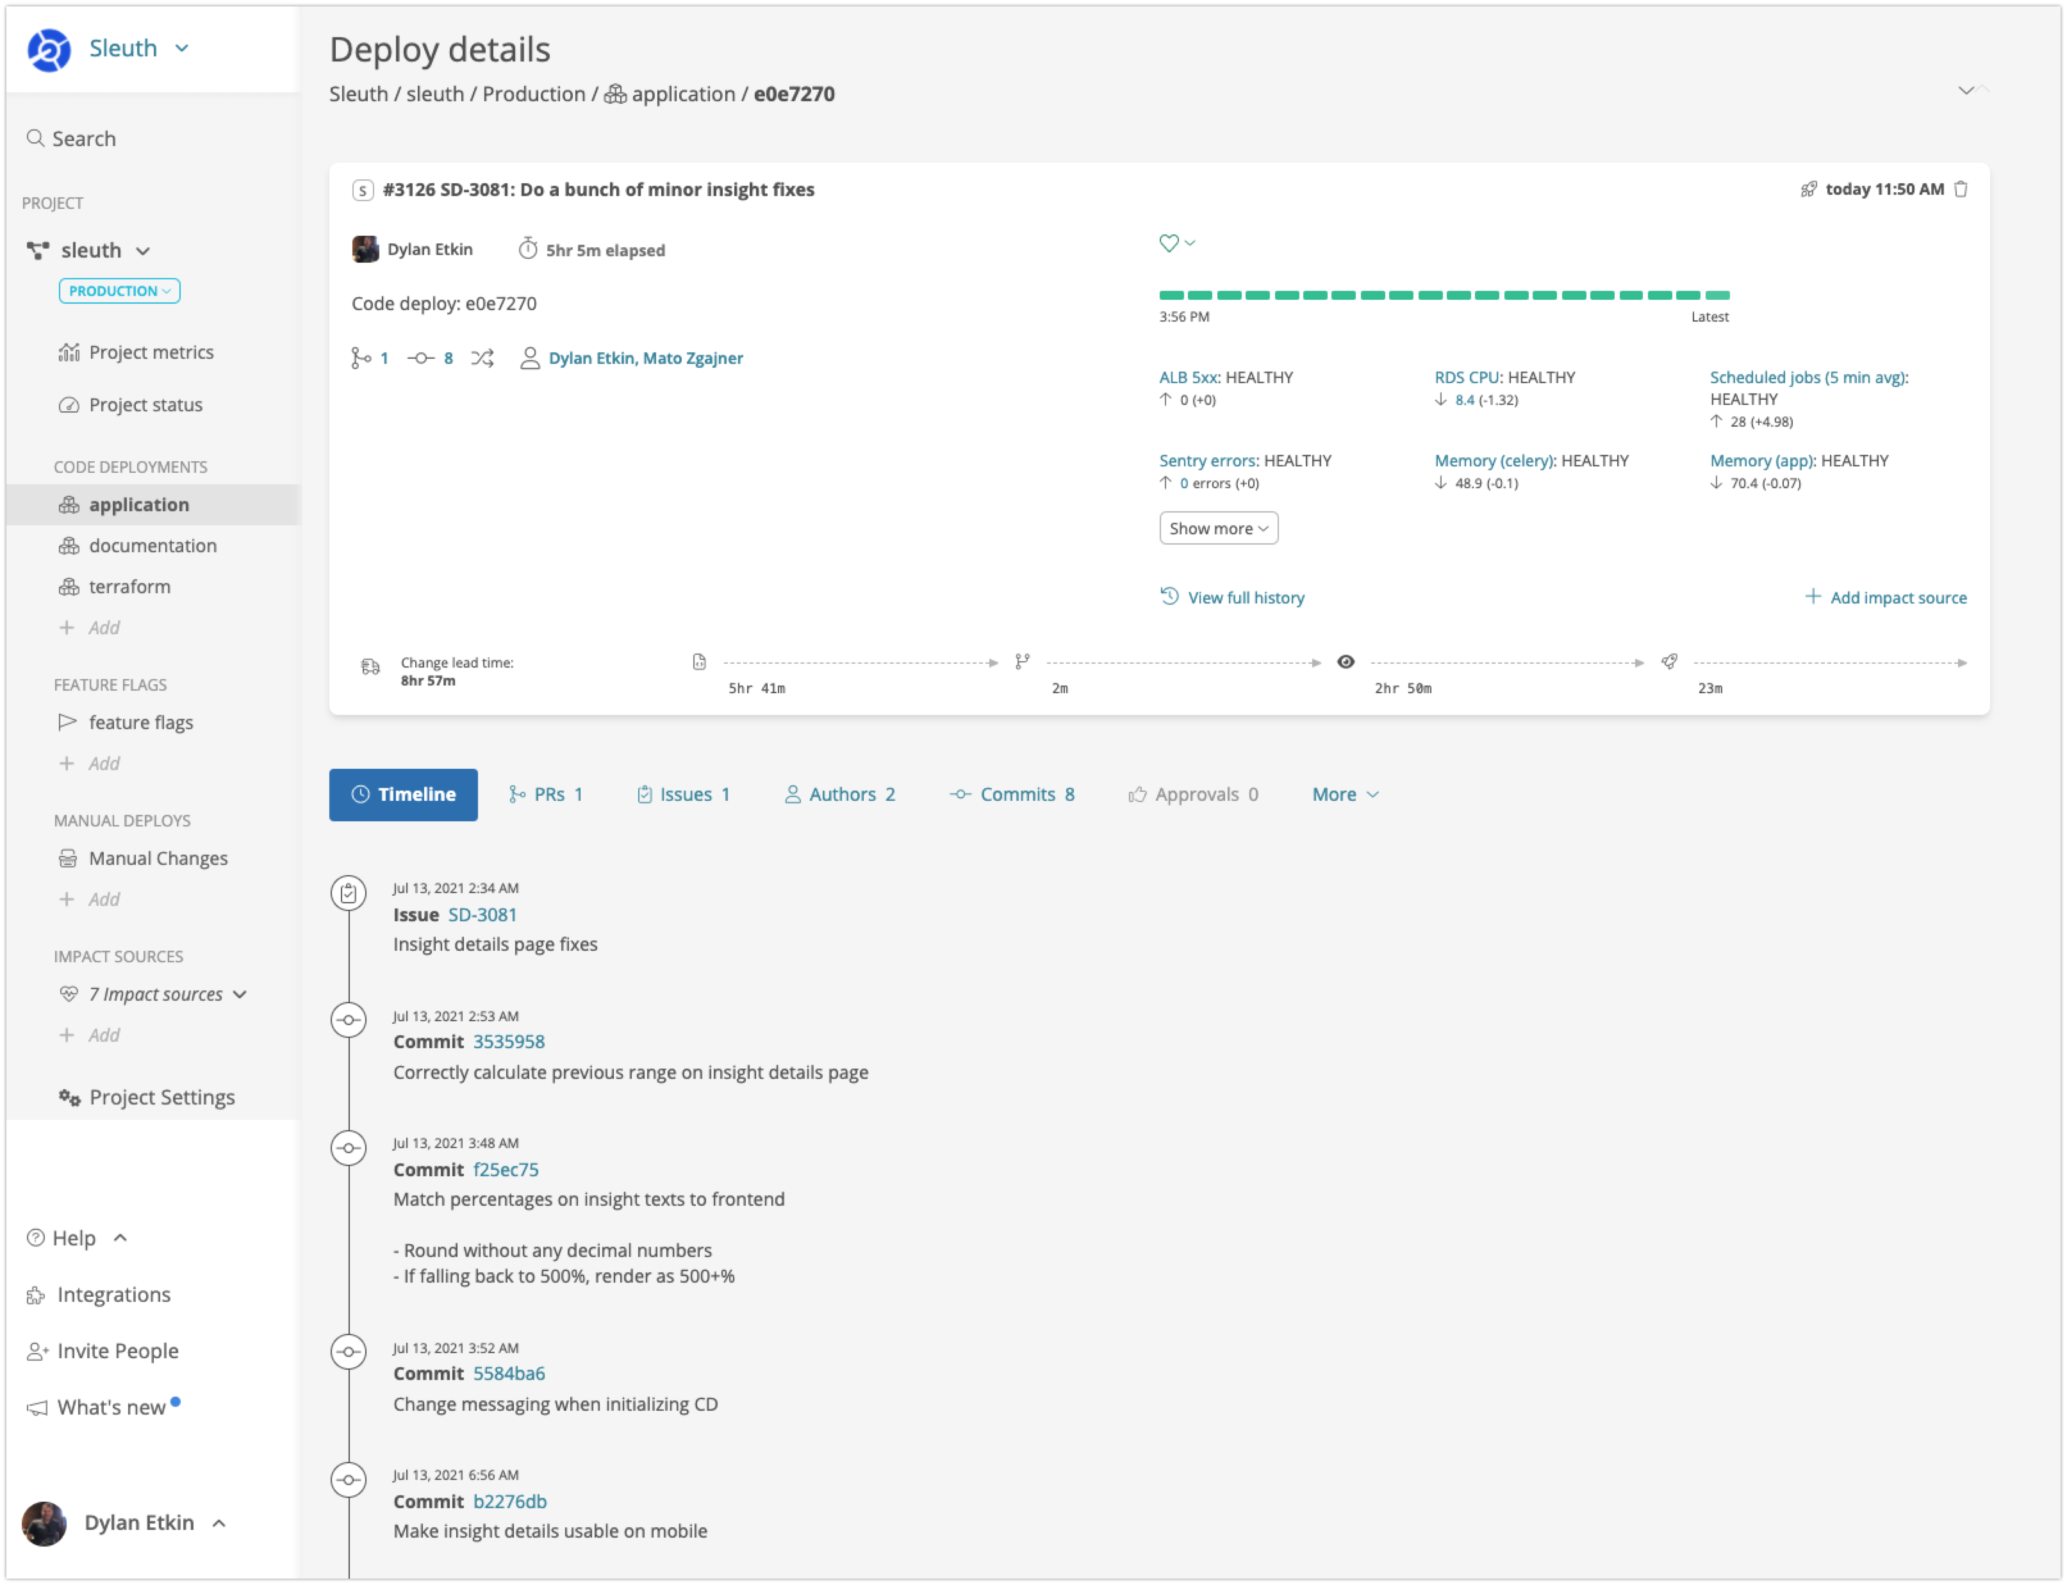Click the deploy rocket icon next to today 11:50 AM
Image resolution: width=2067 pixels, height=1585 pixels.
coord(1808,190)
